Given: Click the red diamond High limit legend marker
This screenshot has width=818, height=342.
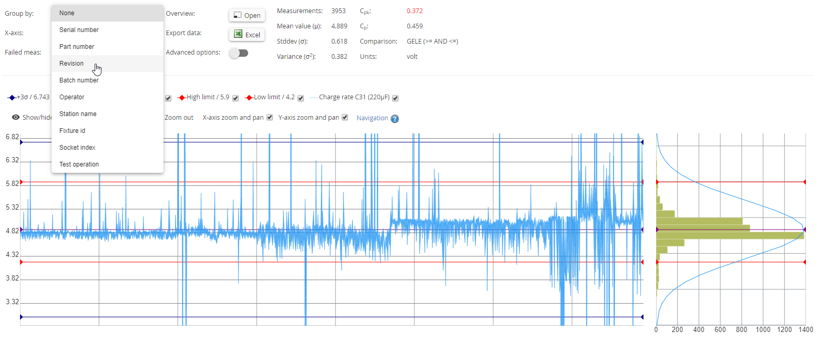Looking at the screenshot, I should point(182,98).
